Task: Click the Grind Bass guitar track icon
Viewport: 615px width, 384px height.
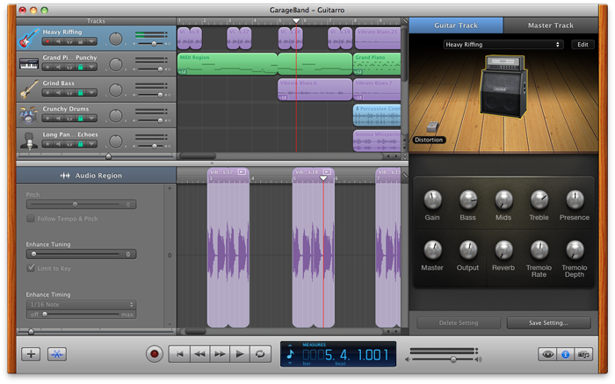Action: pos(29,90)
